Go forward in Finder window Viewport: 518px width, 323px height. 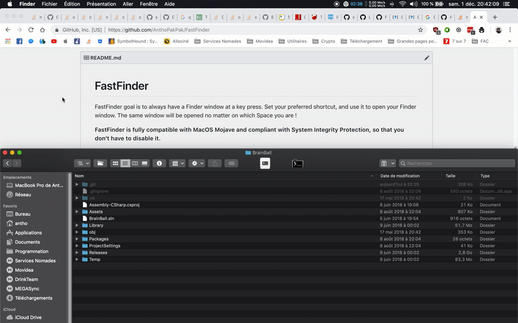point(17,163)
